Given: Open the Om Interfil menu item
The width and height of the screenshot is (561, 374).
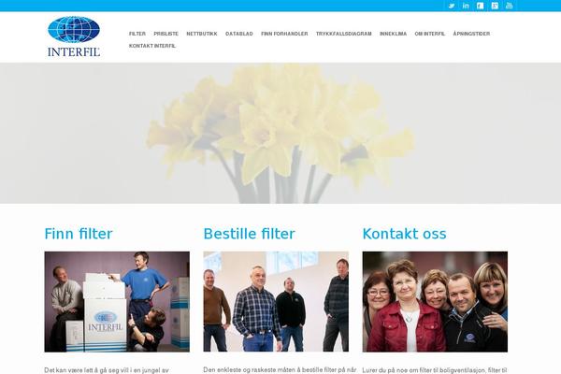Looking at the screenshot, I should click(x=430, y=34).
